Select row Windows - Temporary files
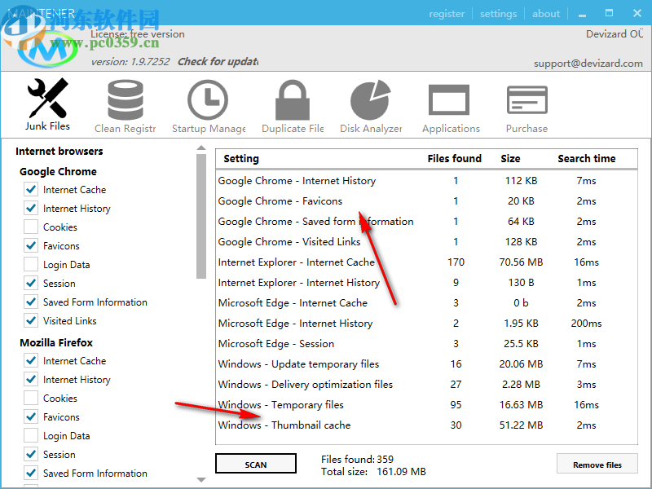 [426, 405]
